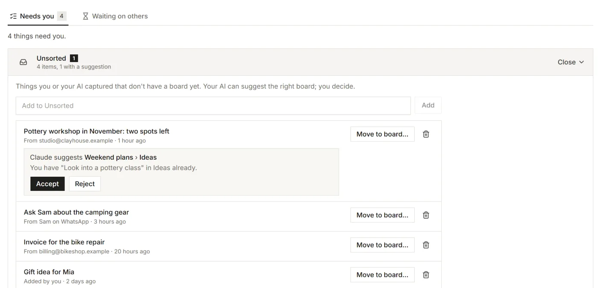Click '4 items, 1 with a suggestion' subtitle

click(x=74, y=67)
